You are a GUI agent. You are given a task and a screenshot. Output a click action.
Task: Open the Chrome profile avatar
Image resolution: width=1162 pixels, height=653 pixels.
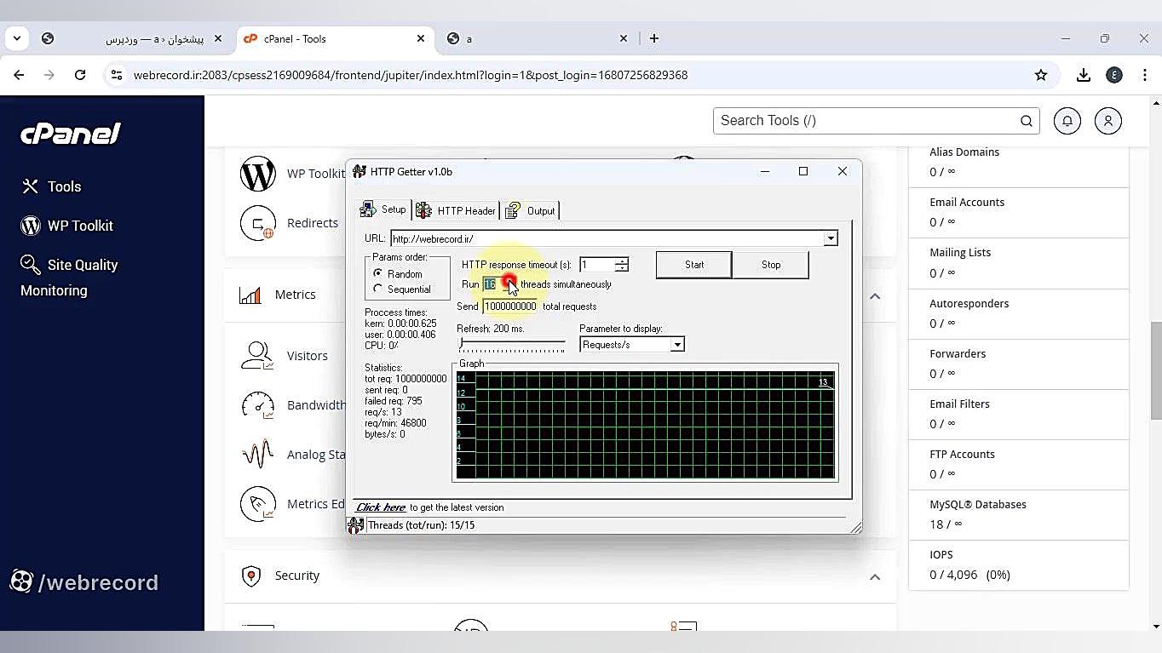tap(1114, 75)
